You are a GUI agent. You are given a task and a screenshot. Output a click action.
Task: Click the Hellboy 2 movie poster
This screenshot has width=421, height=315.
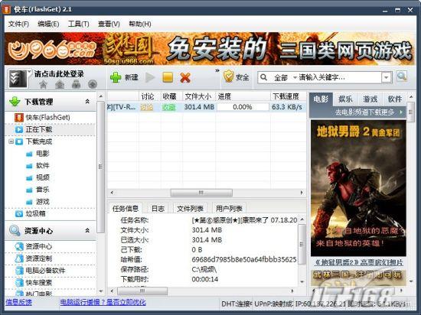coord(358,188)
